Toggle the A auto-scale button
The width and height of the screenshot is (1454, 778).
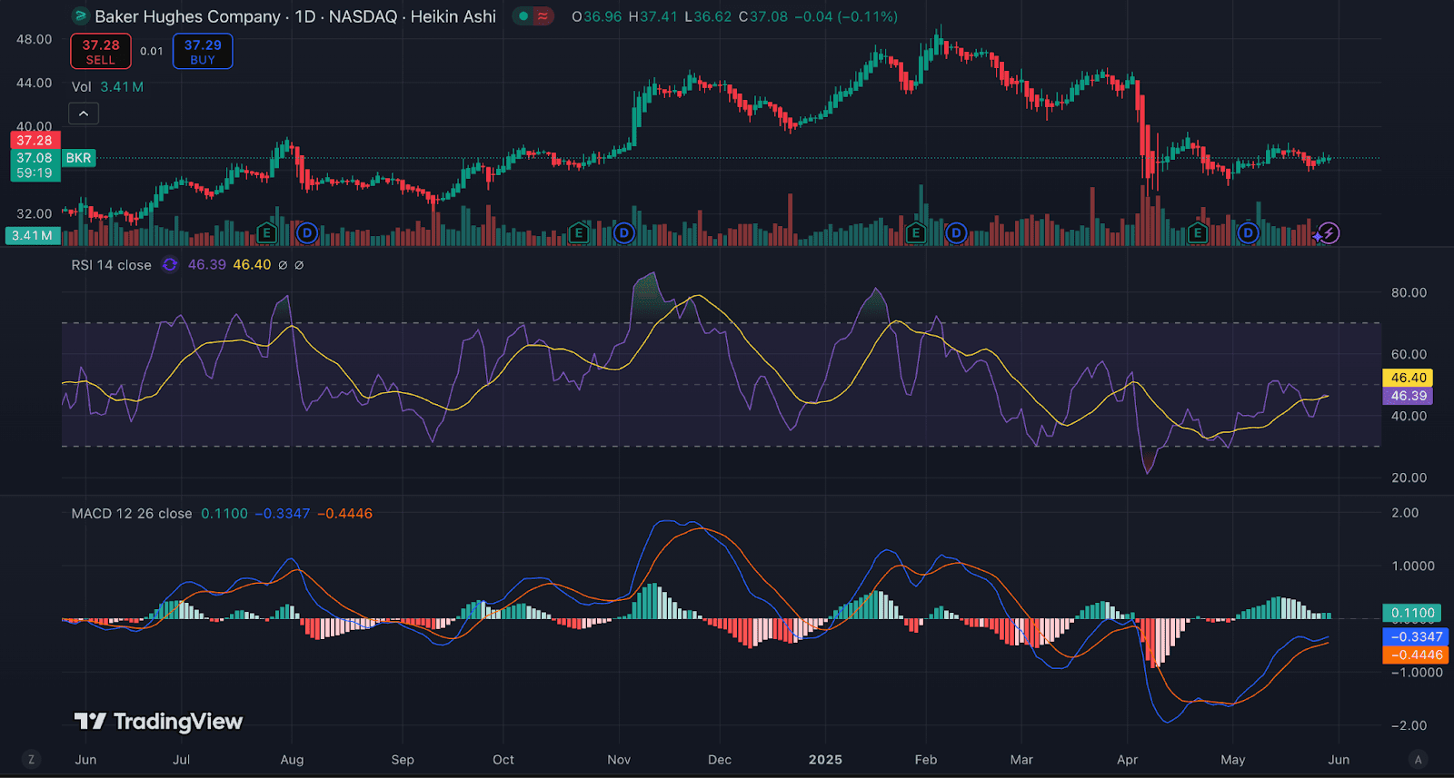pyautogui.click(x=1418, y=760)
